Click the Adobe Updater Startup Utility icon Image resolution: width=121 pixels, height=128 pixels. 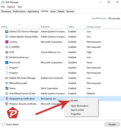click(x=7, y=37)
